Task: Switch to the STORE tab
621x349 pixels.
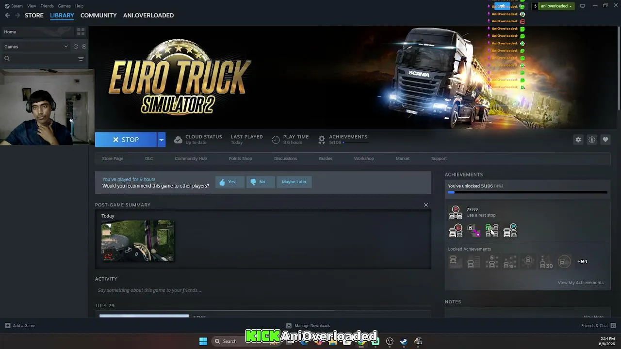Action: pyautogui.click(x=34, y=16)
